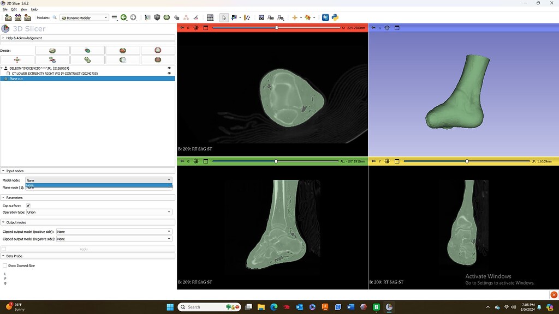Open the Python console
Image resolution: width=559 pixels, height=314 pixels.
(x=335, y=17)
